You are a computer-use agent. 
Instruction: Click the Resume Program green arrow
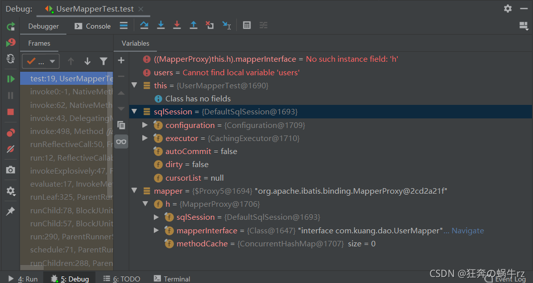[11, 79]
